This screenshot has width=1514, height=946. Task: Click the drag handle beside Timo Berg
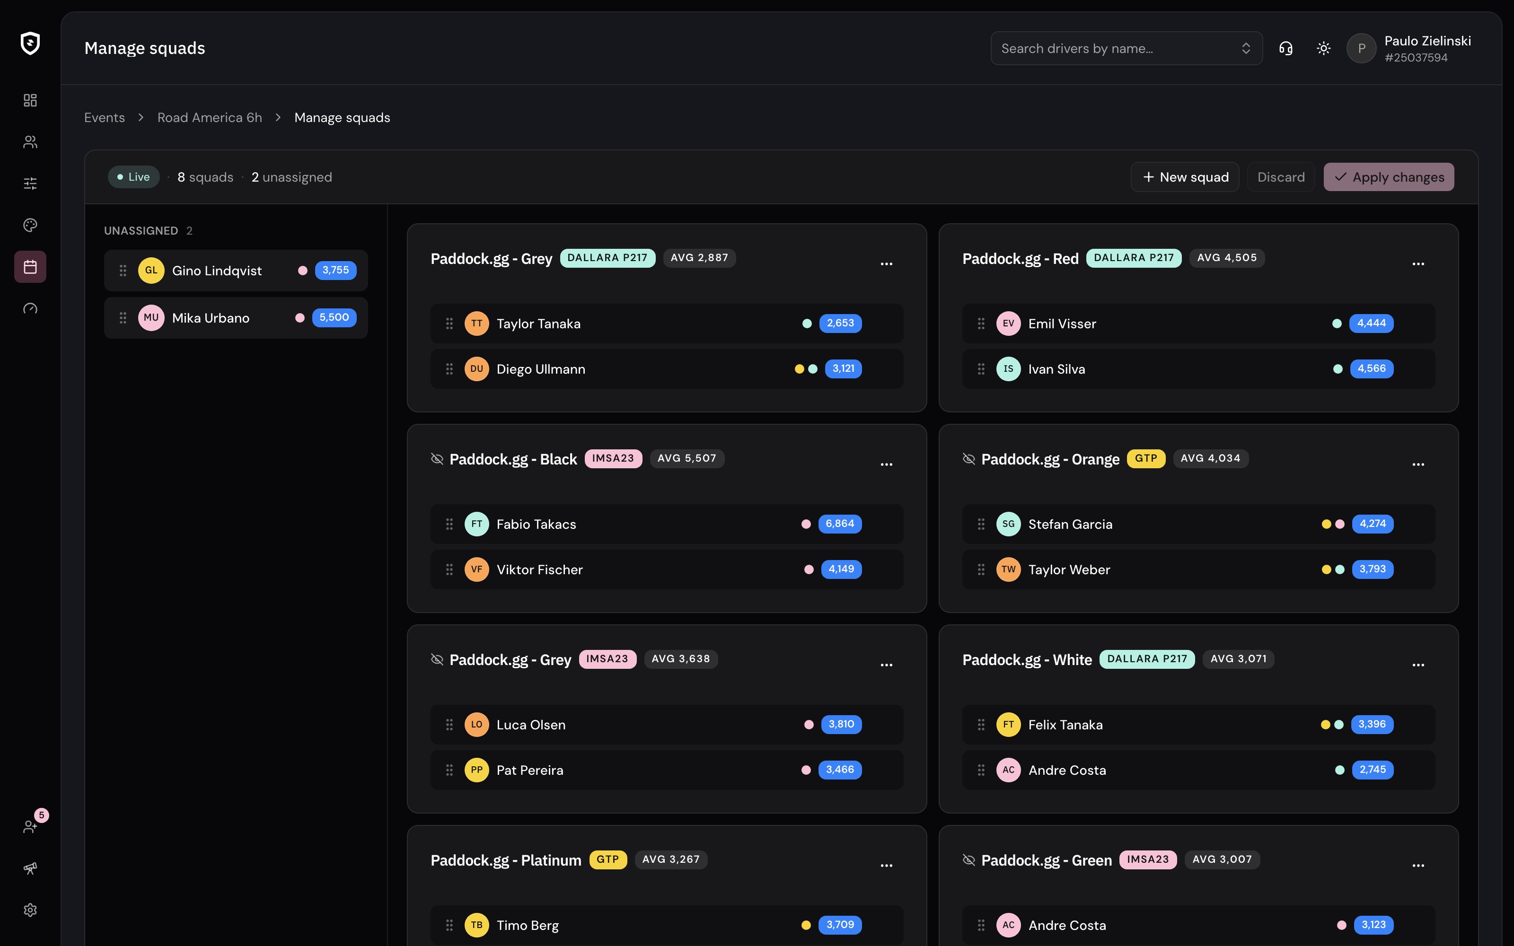click(x=449, y=925)
